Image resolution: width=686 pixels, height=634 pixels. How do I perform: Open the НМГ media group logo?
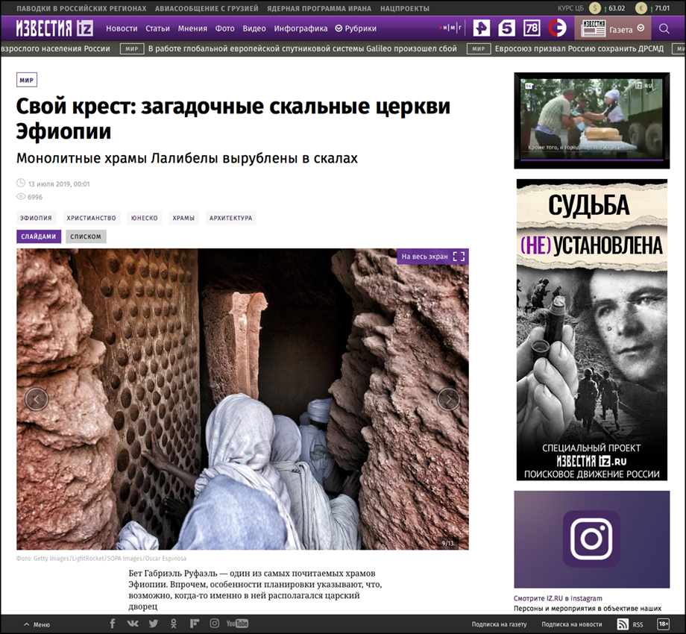point(450,28)
